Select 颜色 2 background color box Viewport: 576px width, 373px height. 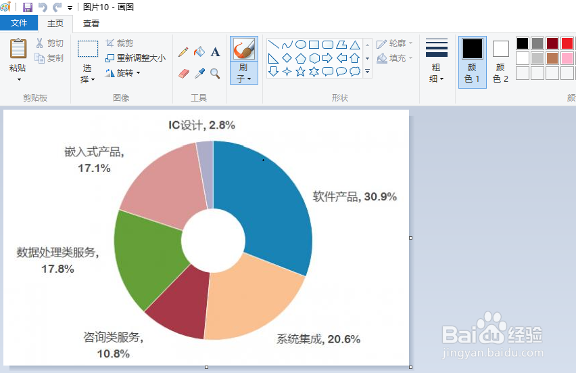[501, 62]
